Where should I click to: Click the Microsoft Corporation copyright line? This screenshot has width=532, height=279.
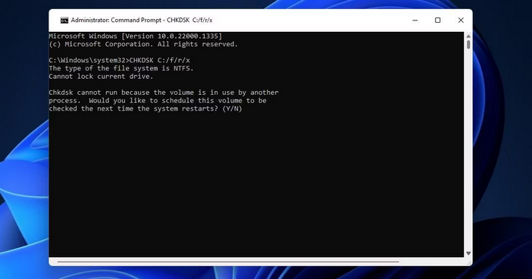click(x=143, y=44)
